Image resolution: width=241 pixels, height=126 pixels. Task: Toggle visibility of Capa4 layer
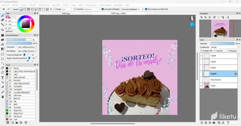tap(201, 56)
